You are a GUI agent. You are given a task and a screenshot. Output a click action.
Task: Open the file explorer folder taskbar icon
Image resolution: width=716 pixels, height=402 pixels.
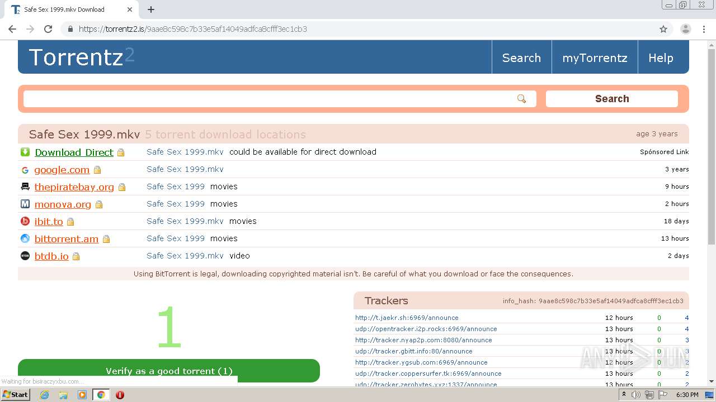(63, 395)
